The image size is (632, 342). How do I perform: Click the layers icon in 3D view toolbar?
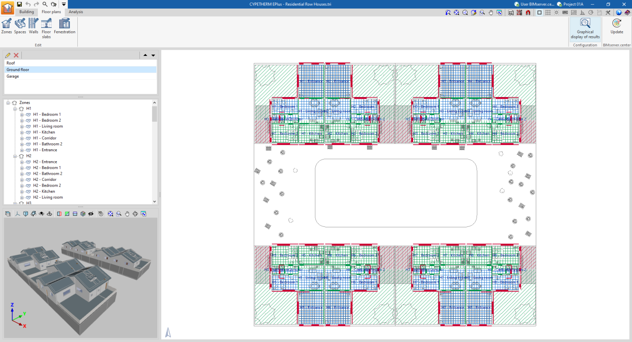[8, 214]
